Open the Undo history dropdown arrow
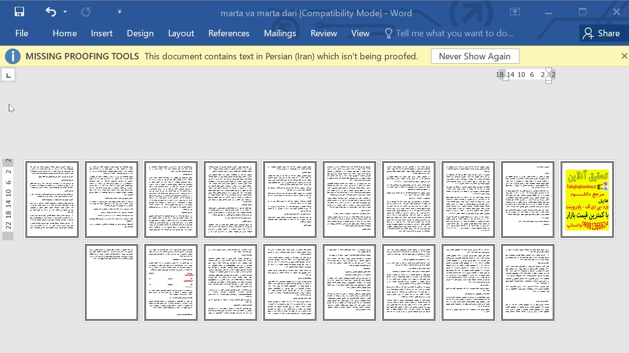 coord(65,12)
